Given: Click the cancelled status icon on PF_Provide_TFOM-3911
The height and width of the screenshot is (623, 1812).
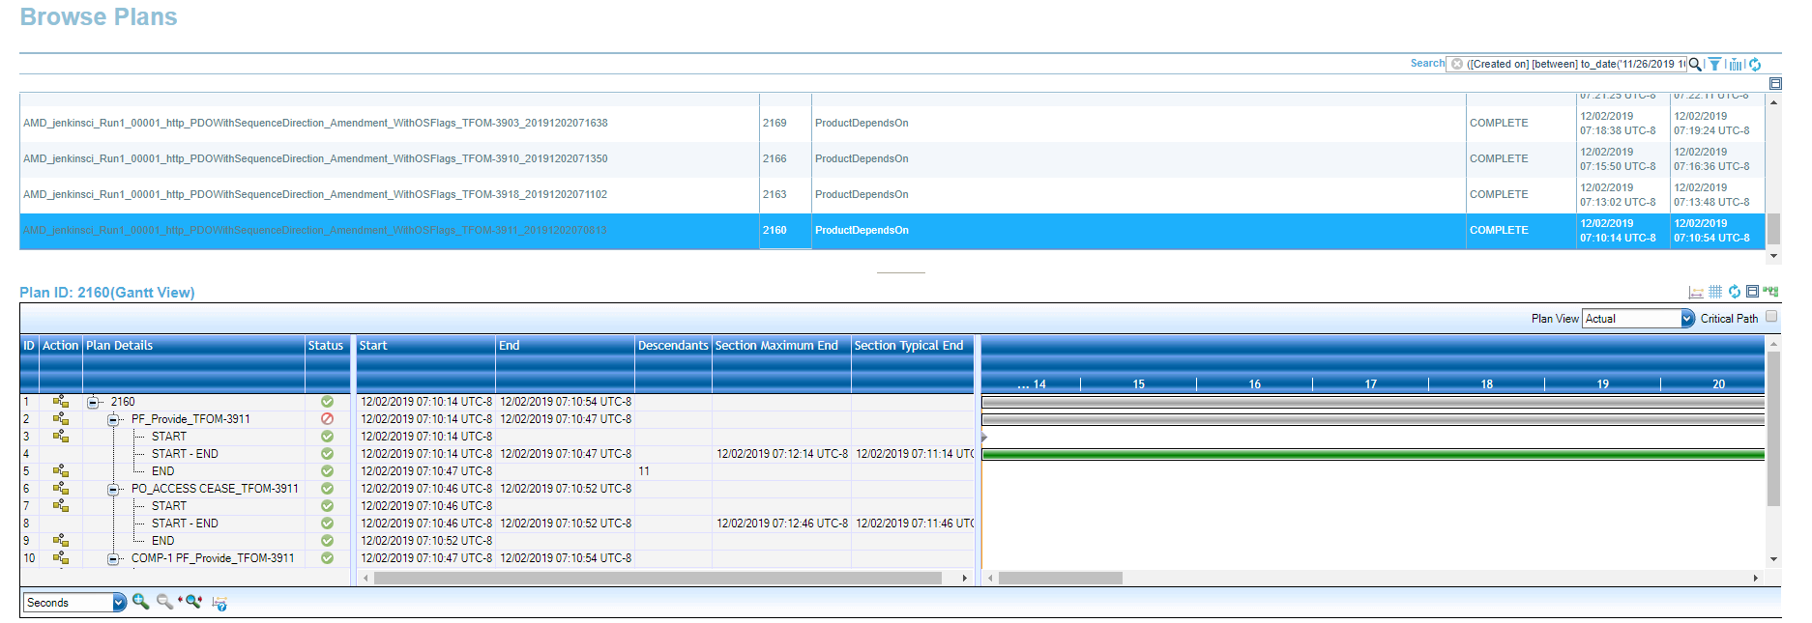Looking at the screenshot, I should (327, 419).
